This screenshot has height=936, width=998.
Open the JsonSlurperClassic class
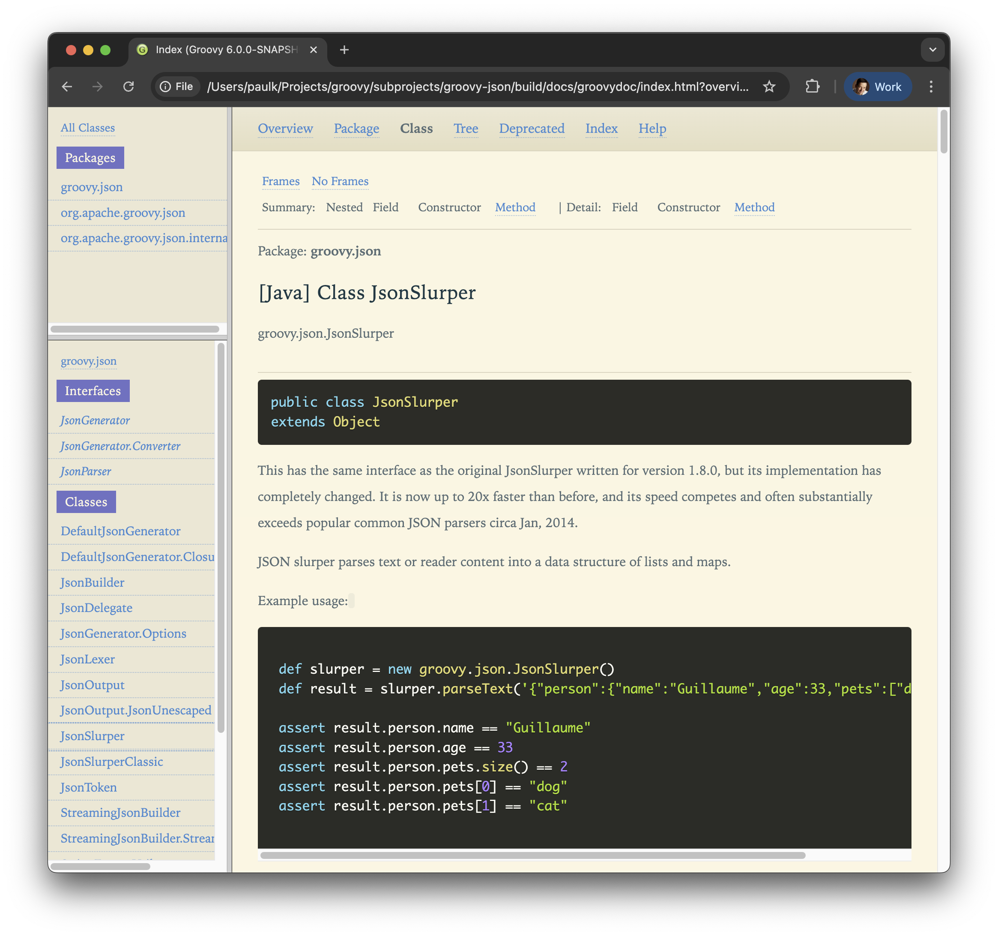[112, 762]
